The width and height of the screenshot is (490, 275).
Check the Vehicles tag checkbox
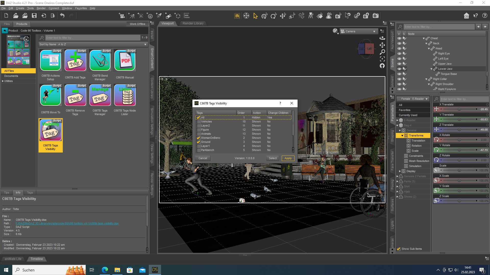199,122
